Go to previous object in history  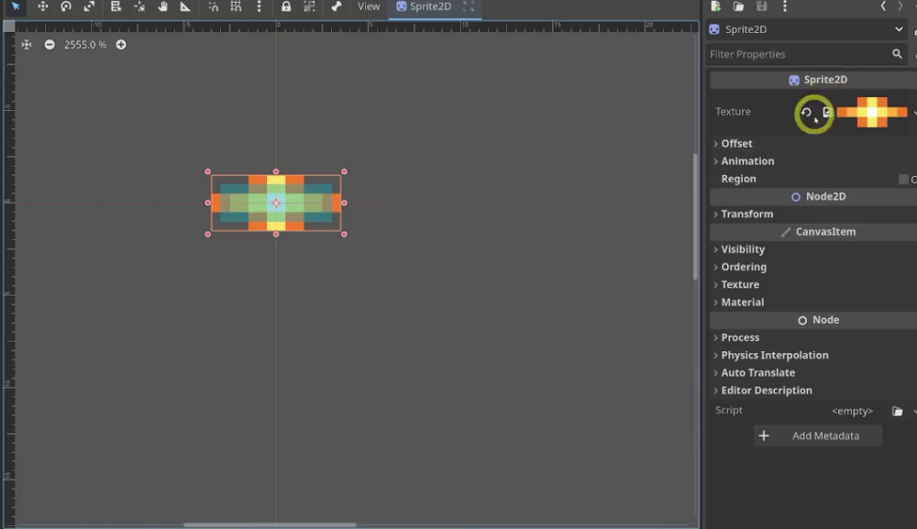[883, 6]
